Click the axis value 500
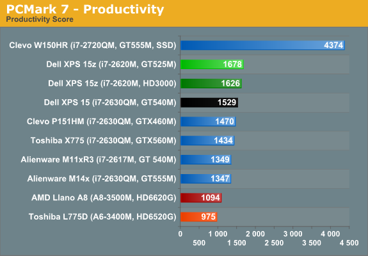Image resolution: width=368 pixels, height=256 pixels. [199, 243]
